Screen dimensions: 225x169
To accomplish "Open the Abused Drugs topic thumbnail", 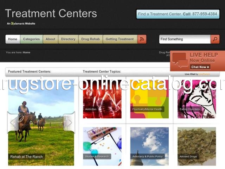I will point(197,146).
